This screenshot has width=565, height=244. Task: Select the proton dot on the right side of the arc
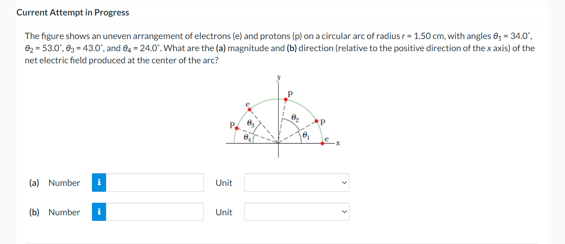(x=316, y=121)
